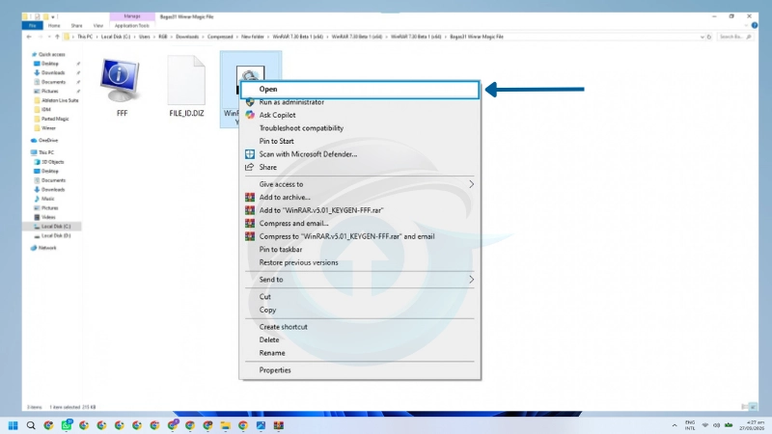The height and width of the screenshot is (434, 772).
Task: Choose Pin to taskbar
Action: (360, 250)
